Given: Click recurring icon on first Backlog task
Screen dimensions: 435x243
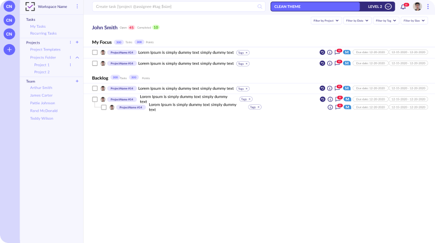Looking at the screenshot, I should click(x=322, y=88).
